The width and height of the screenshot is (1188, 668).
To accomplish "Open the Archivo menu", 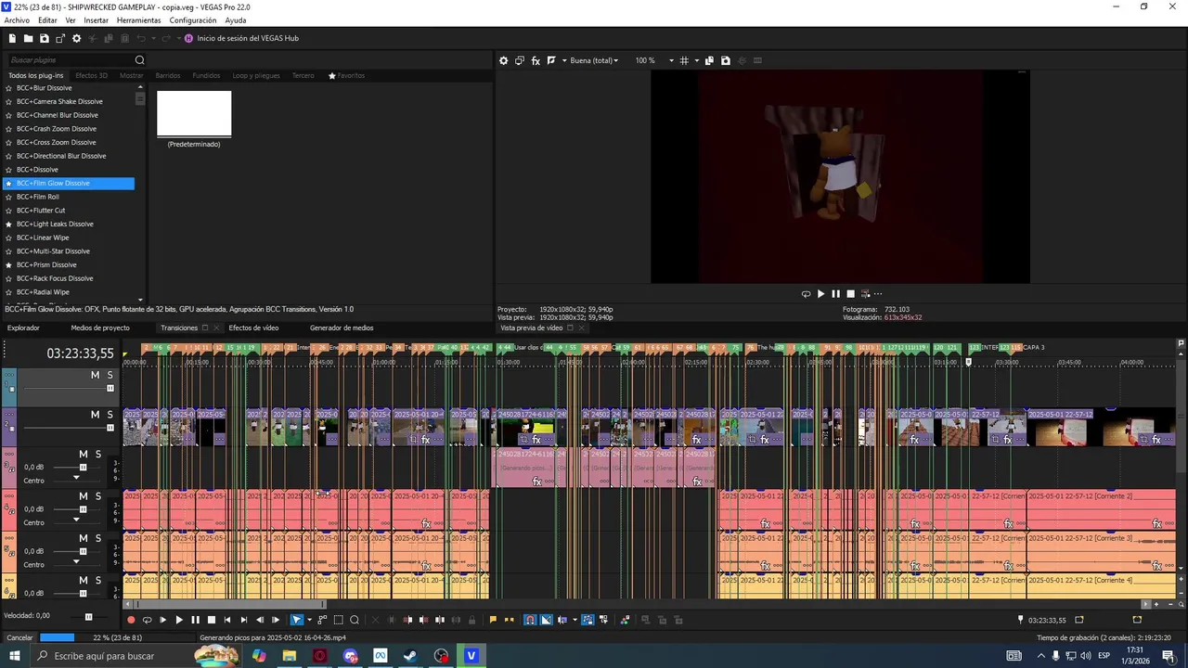I will 17,20.
